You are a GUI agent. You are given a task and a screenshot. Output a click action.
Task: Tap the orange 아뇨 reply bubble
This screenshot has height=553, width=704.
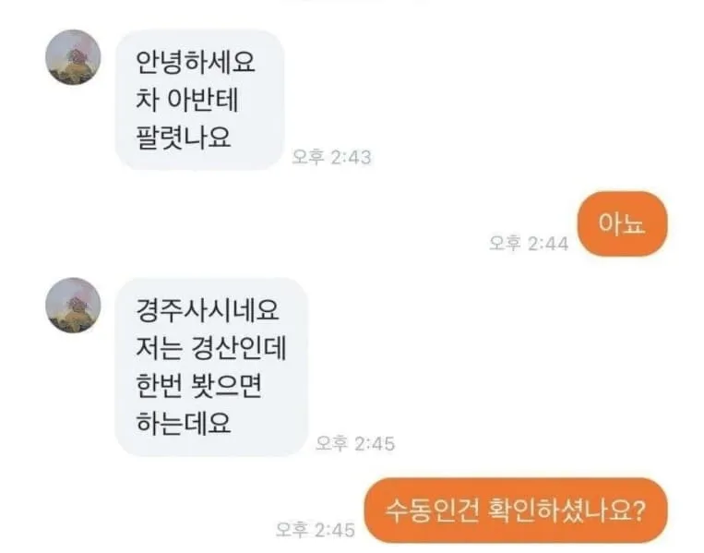pos(622,223)
